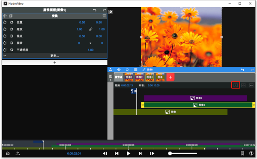Edit the 不透明度 value 1.00
The height and width of the screenshot is (159, 257).
(x=91, y=50)
